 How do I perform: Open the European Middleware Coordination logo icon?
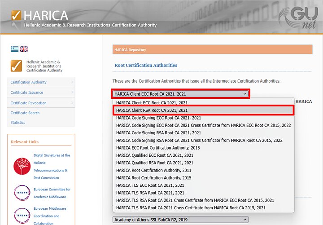(22, 215)
